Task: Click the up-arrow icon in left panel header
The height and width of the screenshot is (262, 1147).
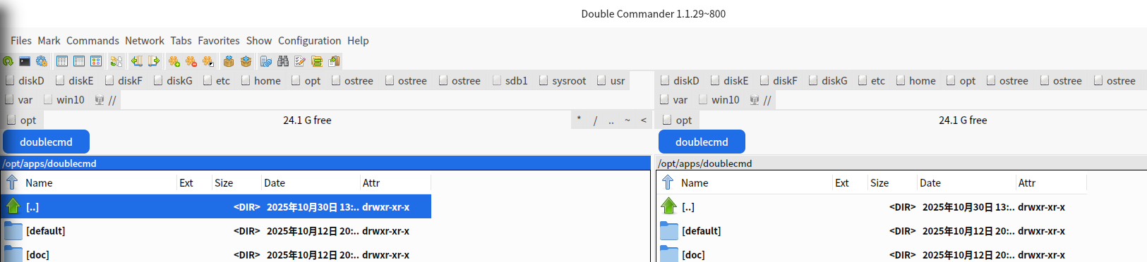Action: 12,182
